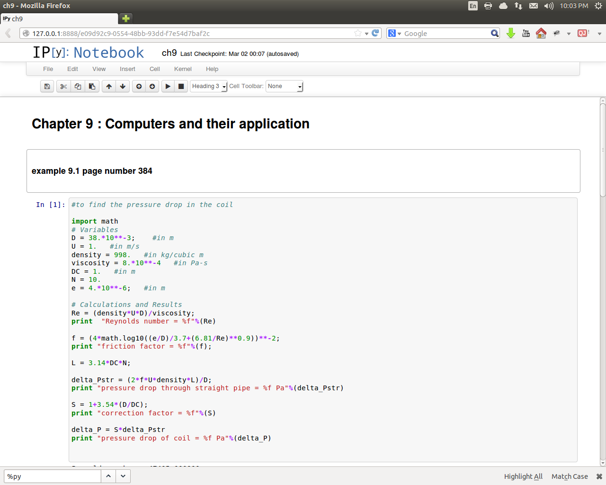This screenshot has width=606, height=485.
Task: Open the Heading 3 cell type dropdown
Action: tap(208, 86)
